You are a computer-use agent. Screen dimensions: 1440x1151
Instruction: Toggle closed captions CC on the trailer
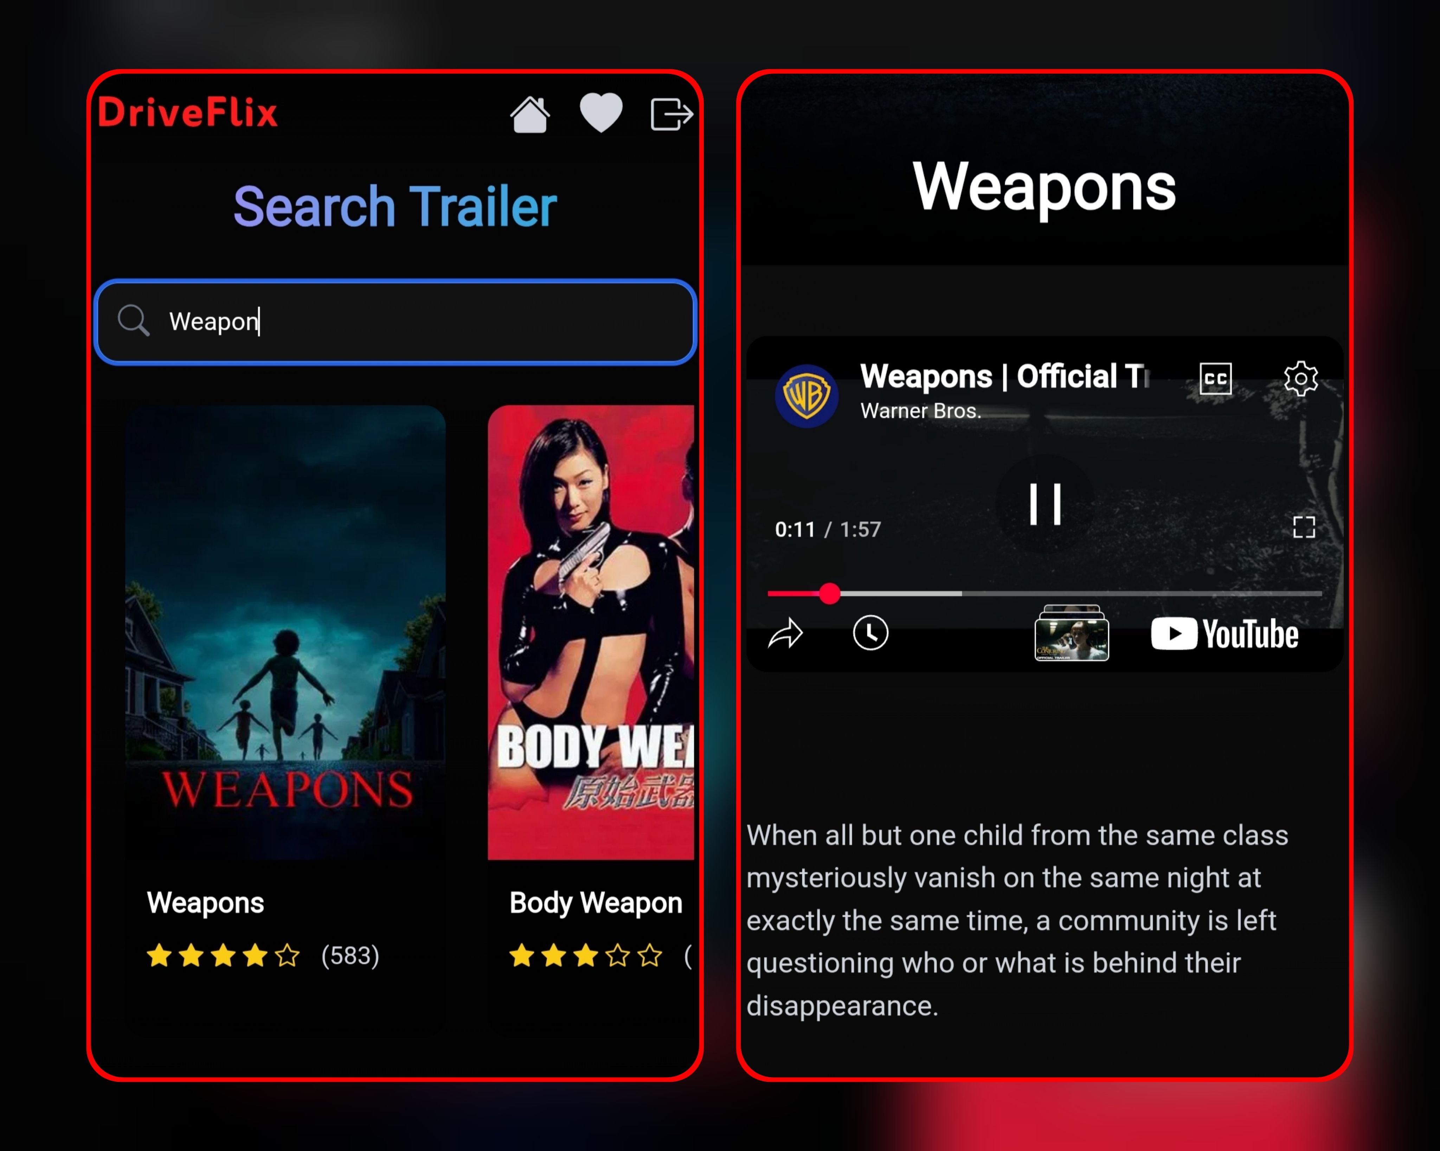point(1216,378)
